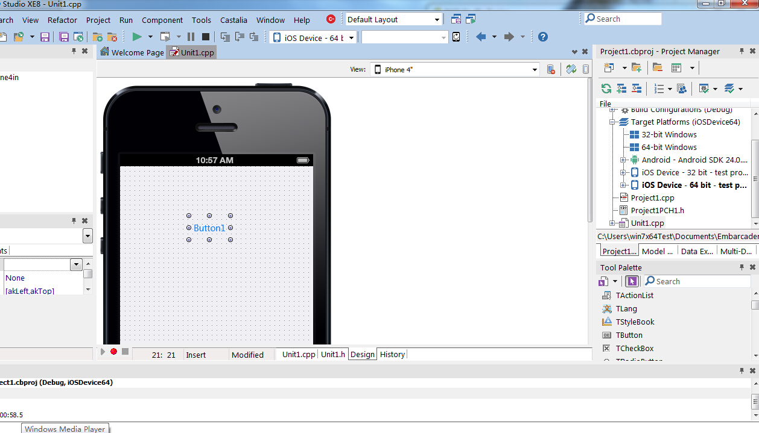Select the 32-bit Windows platform

coord(669,134)
